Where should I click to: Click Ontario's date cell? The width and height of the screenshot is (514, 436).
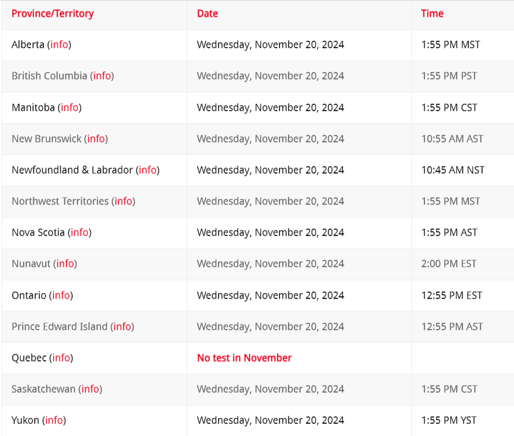(x=270, y=296)
